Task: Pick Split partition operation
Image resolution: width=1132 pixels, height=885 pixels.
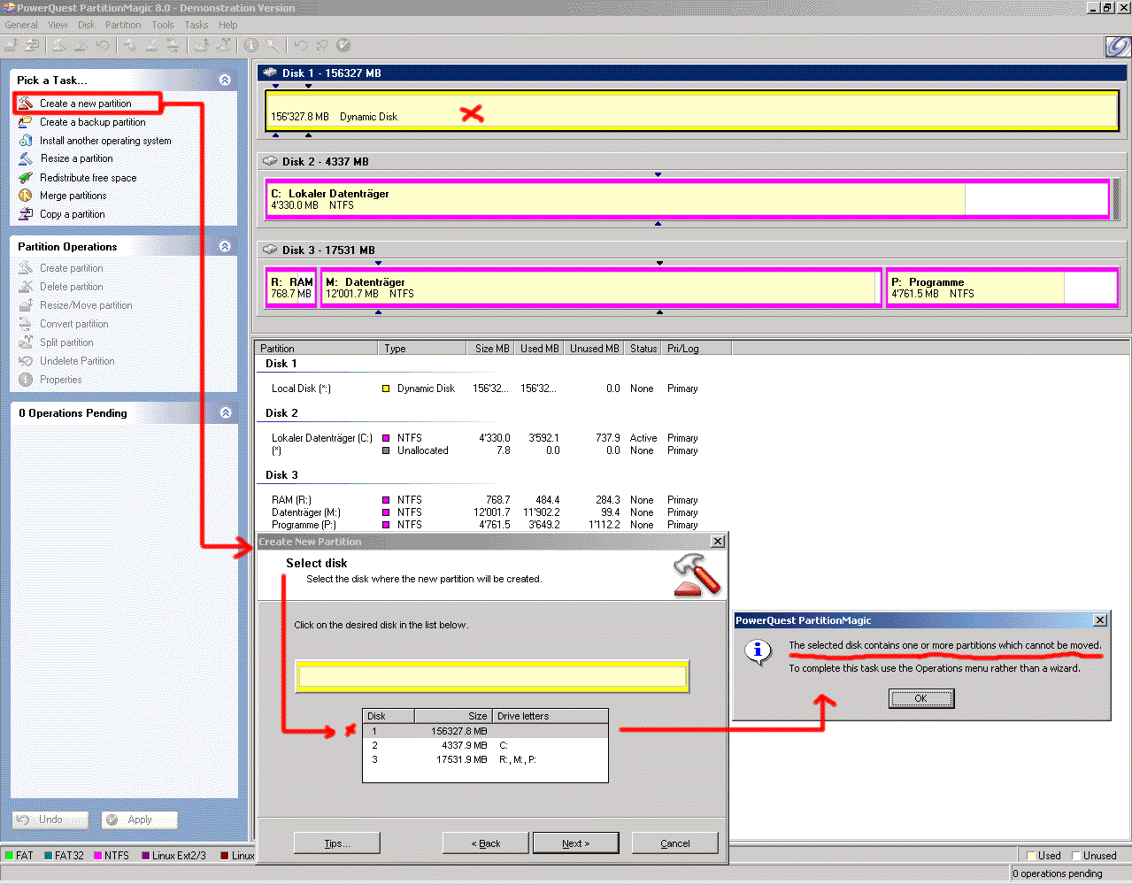Action: click(66, 342)
